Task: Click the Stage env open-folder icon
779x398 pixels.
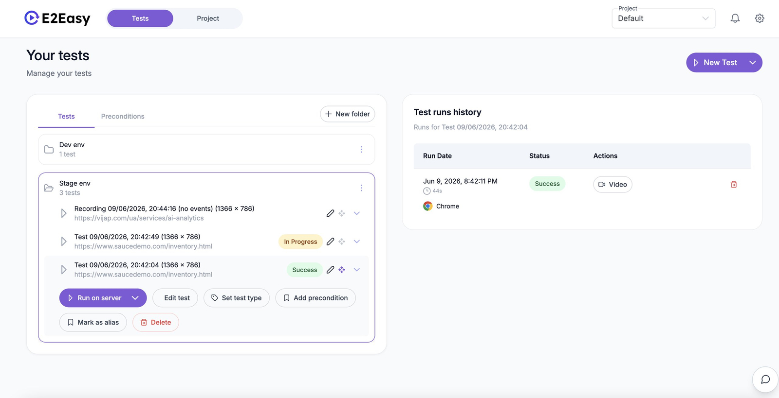Action: [x=49, y=188]
